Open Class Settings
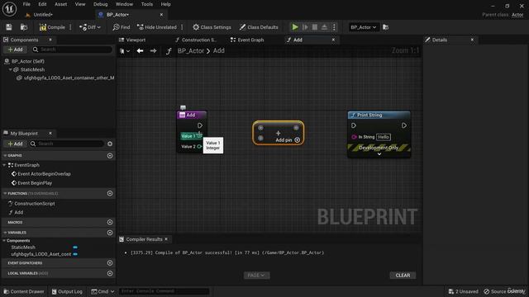Viewport: 529px width, 297px height. pos(212,27)
